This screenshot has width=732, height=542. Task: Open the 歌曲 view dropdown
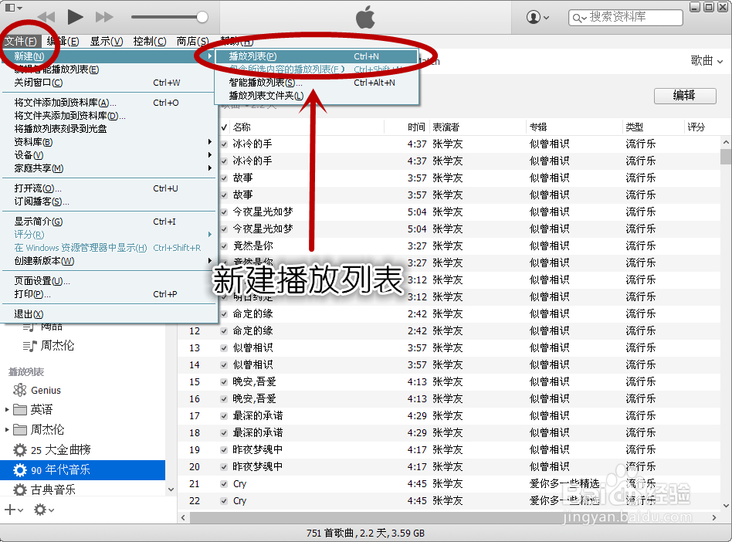pyautogui.click(x=707, y=61)
